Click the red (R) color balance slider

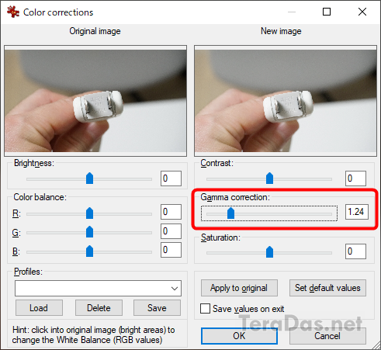coord(89,213)
